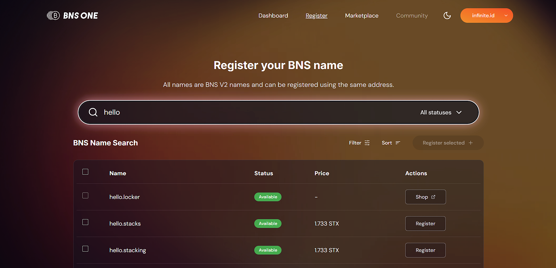Click the Register your BNS name heading
The image size is (556, 268).
(278, 65)
